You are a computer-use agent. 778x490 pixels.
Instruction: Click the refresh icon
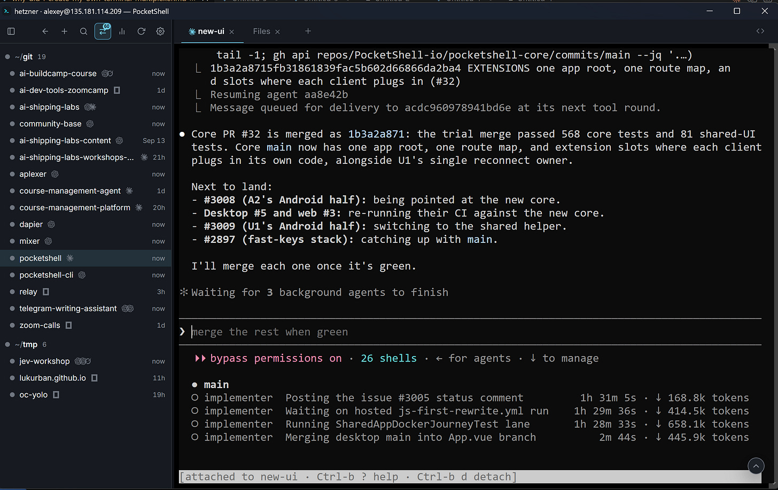click(x=142, y=31)
